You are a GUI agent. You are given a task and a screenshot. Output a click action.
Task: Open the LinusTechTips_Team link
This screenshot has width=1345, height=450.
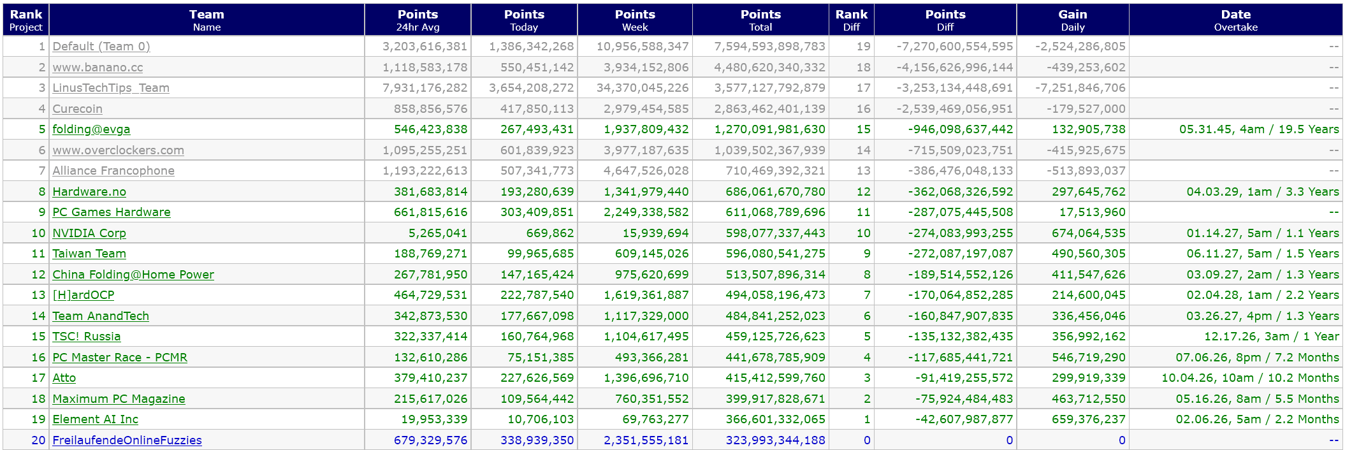click(111, 88)
